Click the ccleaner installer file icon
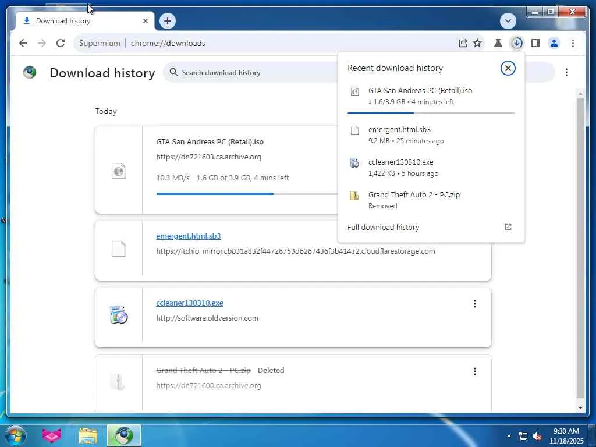The image size is (596, 447). pos(119,315)
